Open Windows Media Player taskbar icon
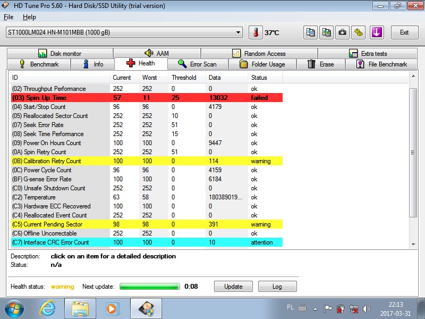Screen dimensions: 425x319 (112, 308)
